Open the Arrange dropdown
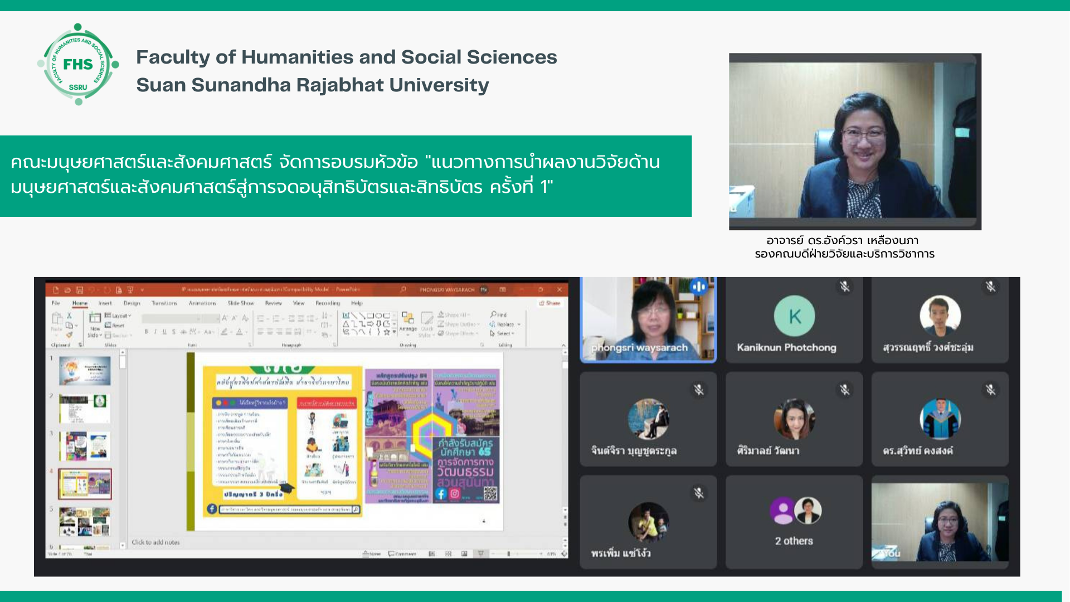This screenshot has height=602, width=1070. click(x=408, y=323)
